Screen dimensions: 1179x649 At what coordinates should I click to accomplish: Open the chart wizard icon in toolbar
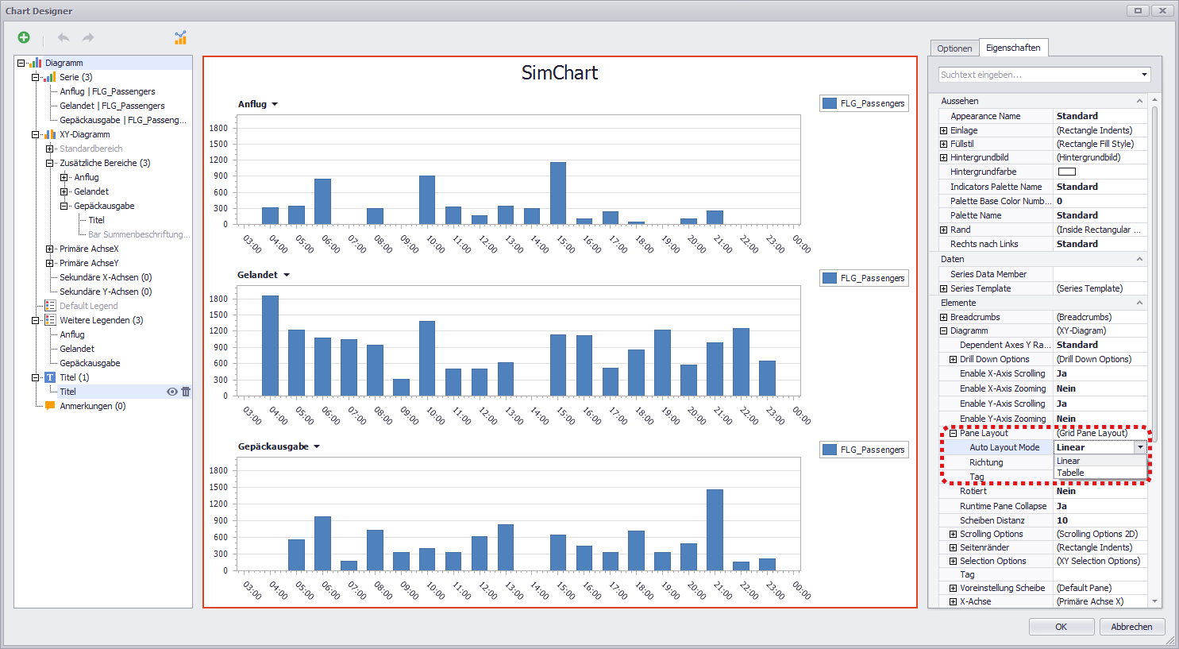click(x=181, y=37)
